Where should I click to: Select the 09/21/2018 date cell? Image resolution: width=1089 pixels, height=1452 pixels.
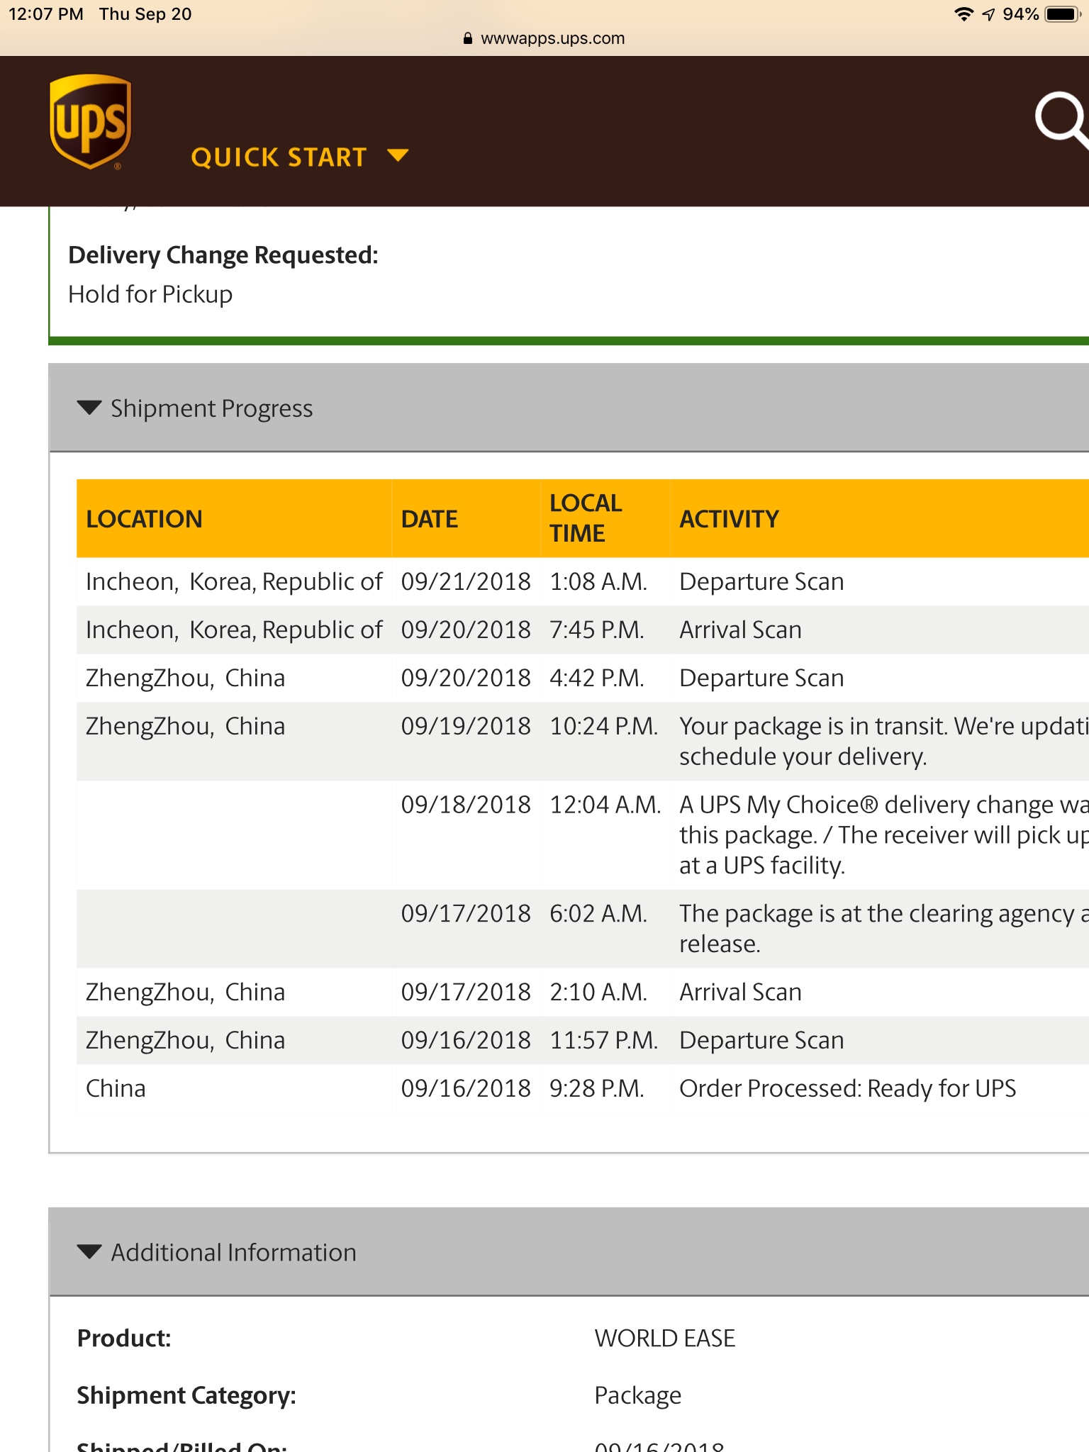pyautogui.click(x=466, y=582)
